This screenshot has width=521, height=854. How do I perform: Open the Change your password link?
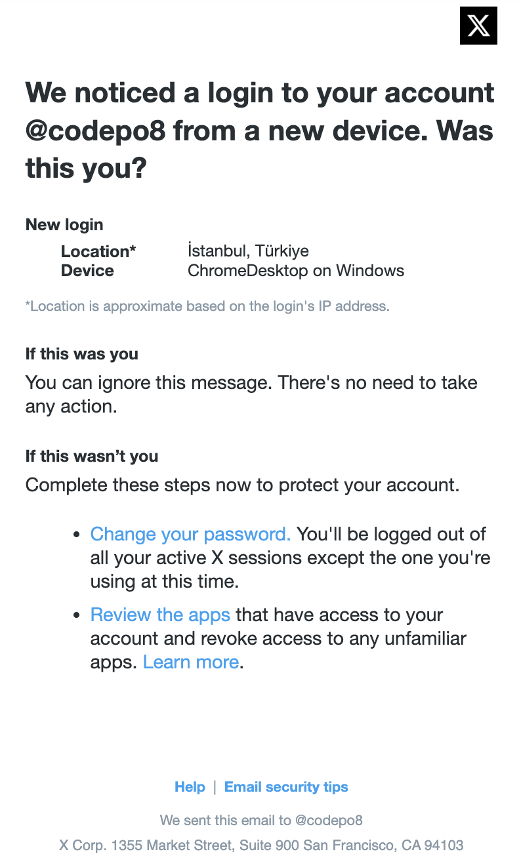pyautogui.click(x=190, y=534)
